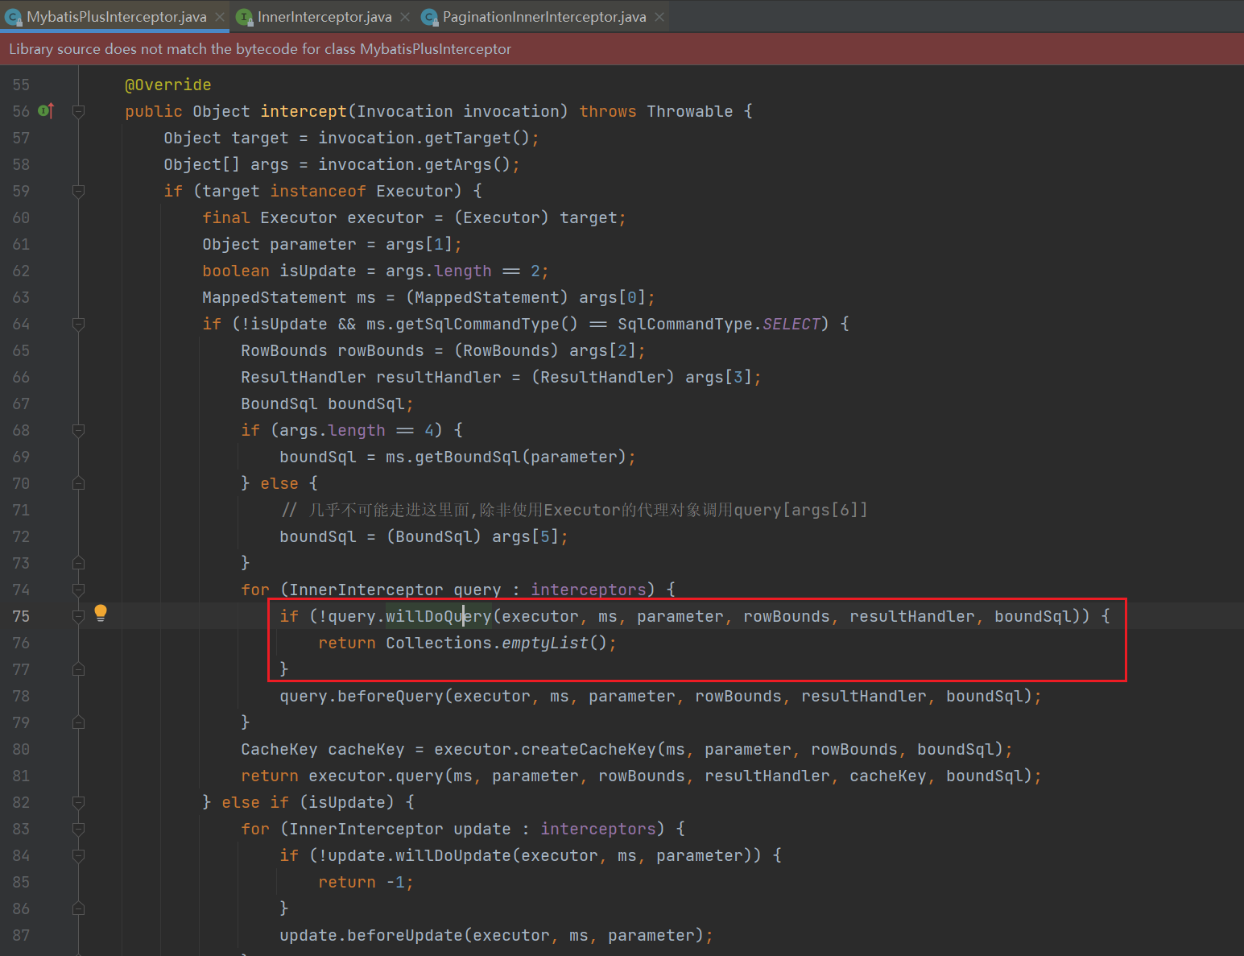Close the InnerInterceptor.java tab
This screenshot has height=956, width=1244.
pyautogui.click(x=405, y=17)
